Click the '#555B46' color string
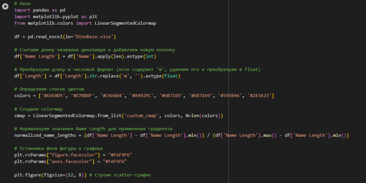This screenshot has width=366, height=183. coord(230,95)
